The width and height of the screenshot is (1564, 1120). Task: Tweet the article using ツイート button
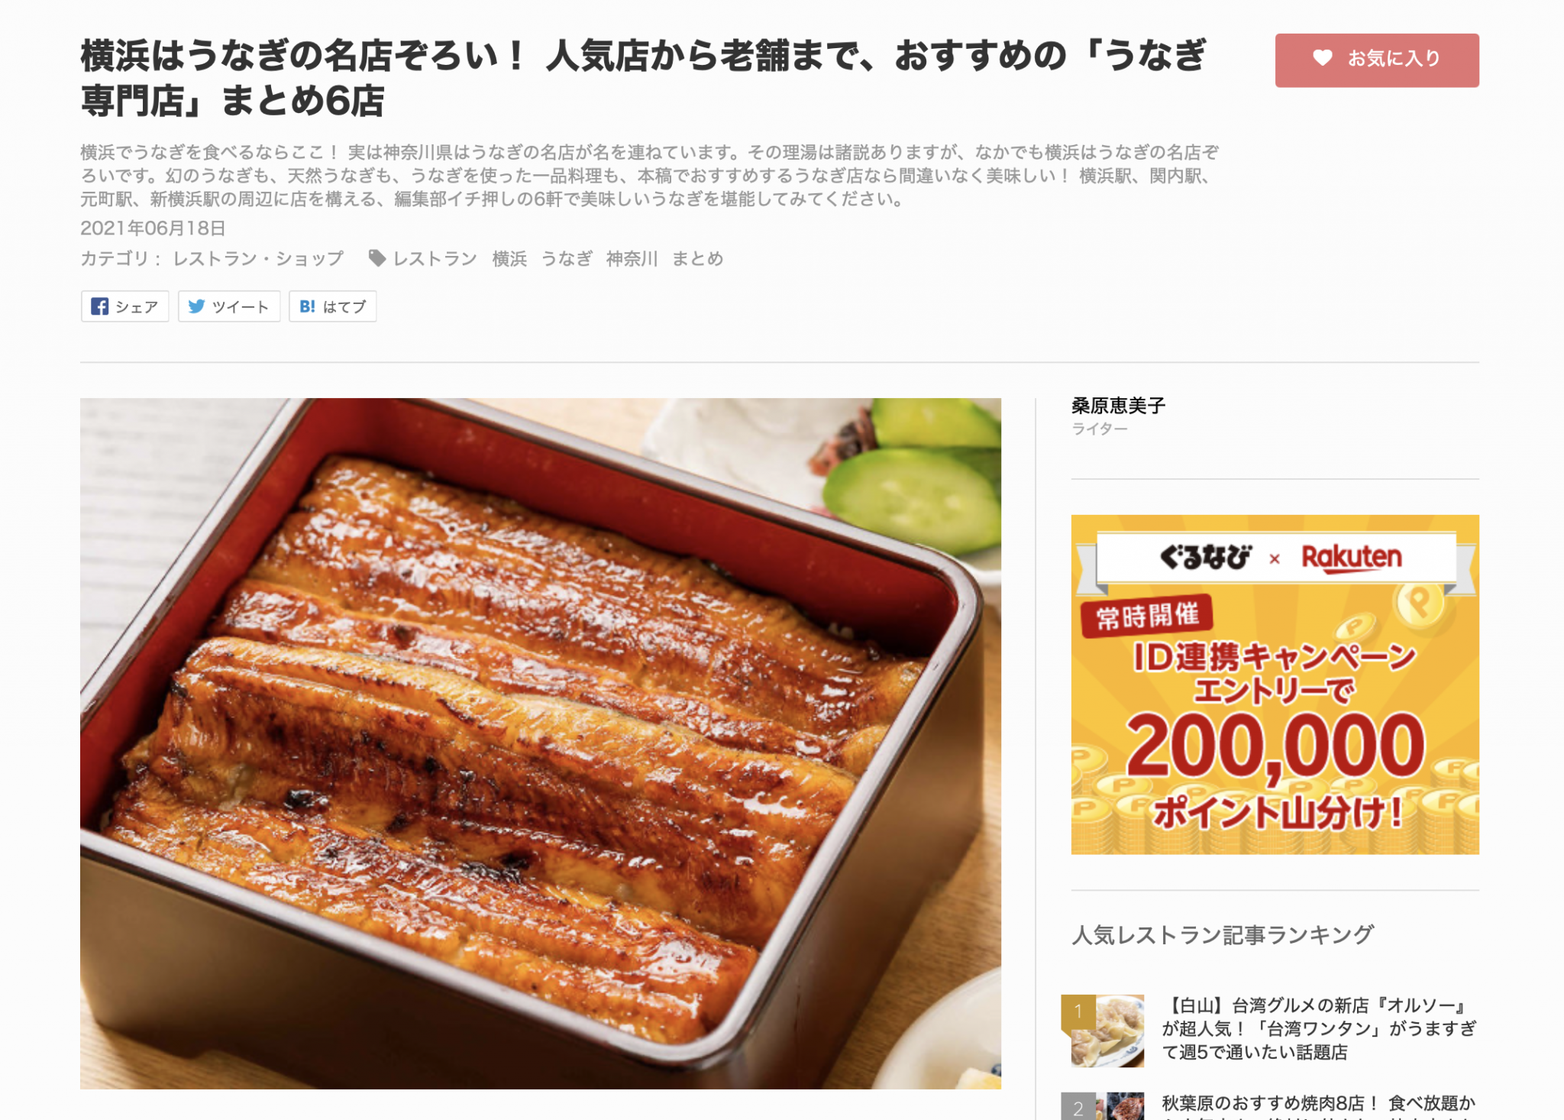(229, 306)
